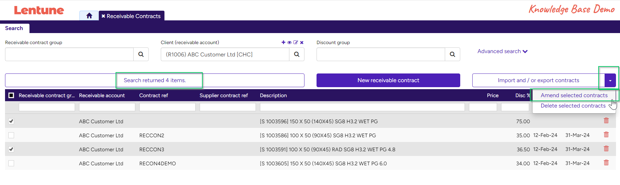Focus Client receivable account field

(225, 54)
